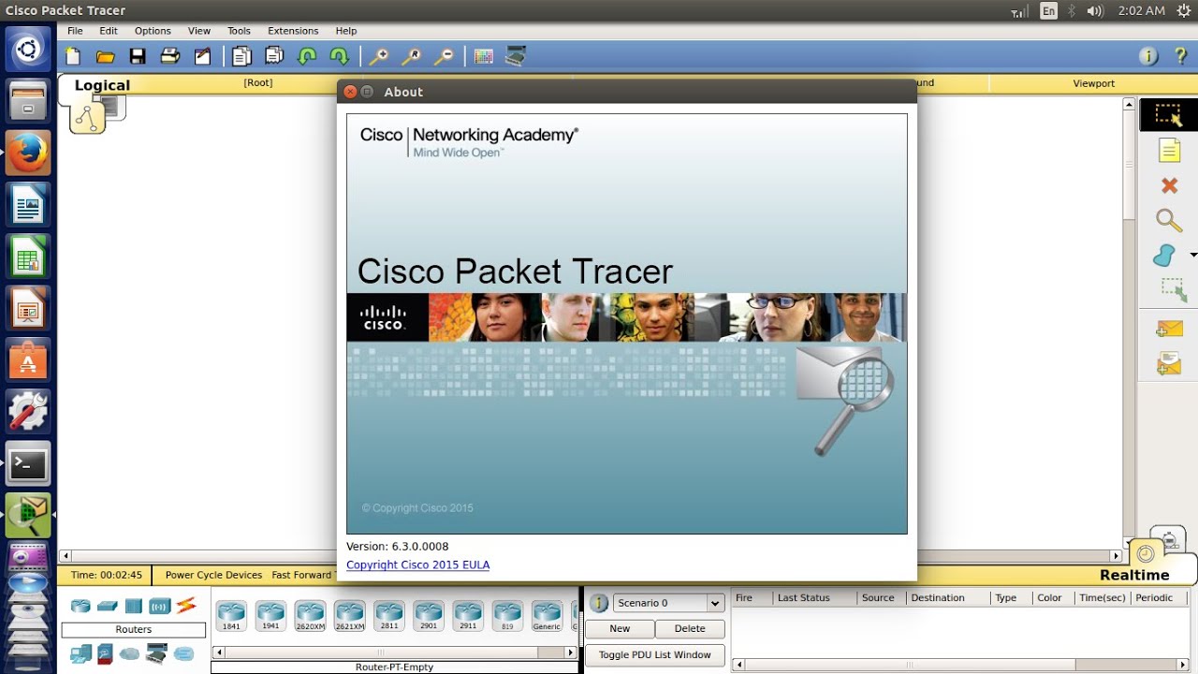Select the Inspect magnifier tool
Viewport: 1198px width, 674px height.
point(1169,221)
